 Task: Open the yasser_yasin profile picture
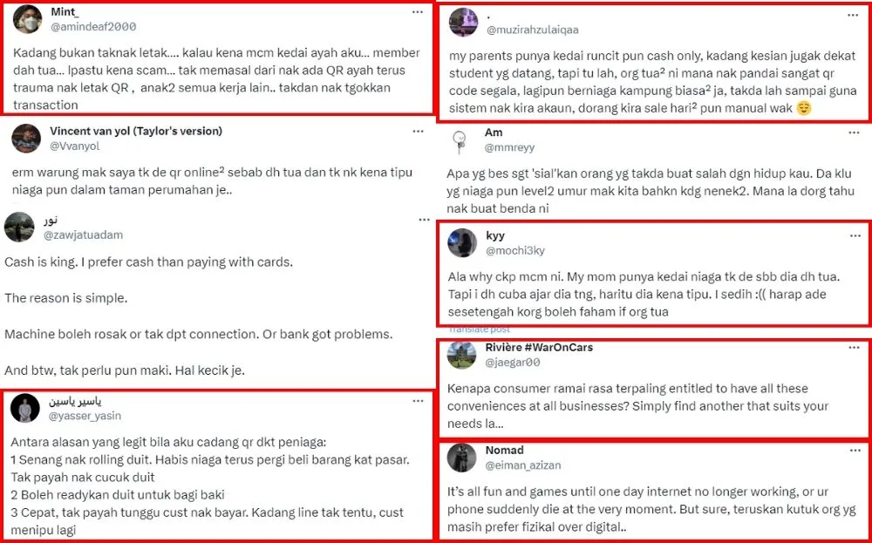point(25,408)
